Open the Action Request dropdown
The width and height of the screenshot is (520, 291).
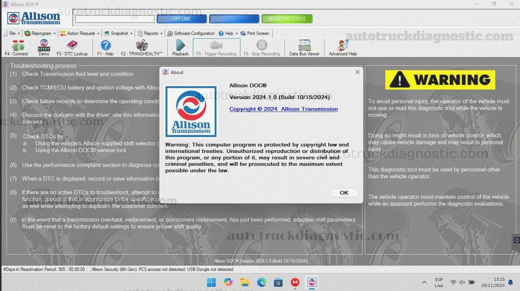(x=80, y=34)
